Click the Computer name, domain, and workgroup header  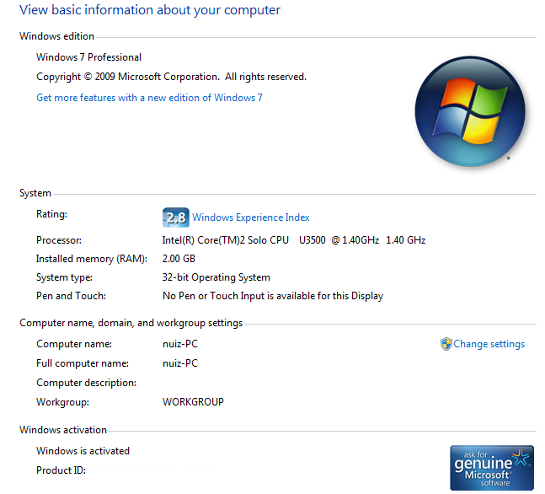coord(131,323)
